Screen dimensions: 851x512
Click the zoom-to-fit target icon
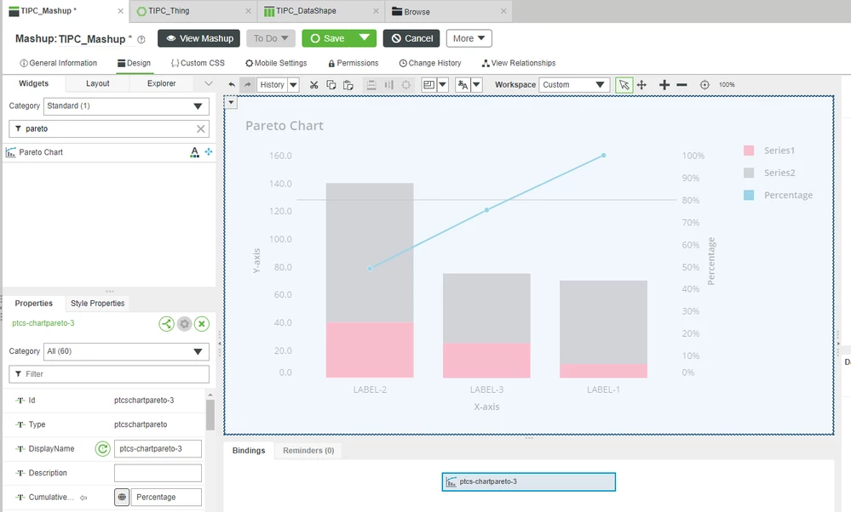click(704, 84)
